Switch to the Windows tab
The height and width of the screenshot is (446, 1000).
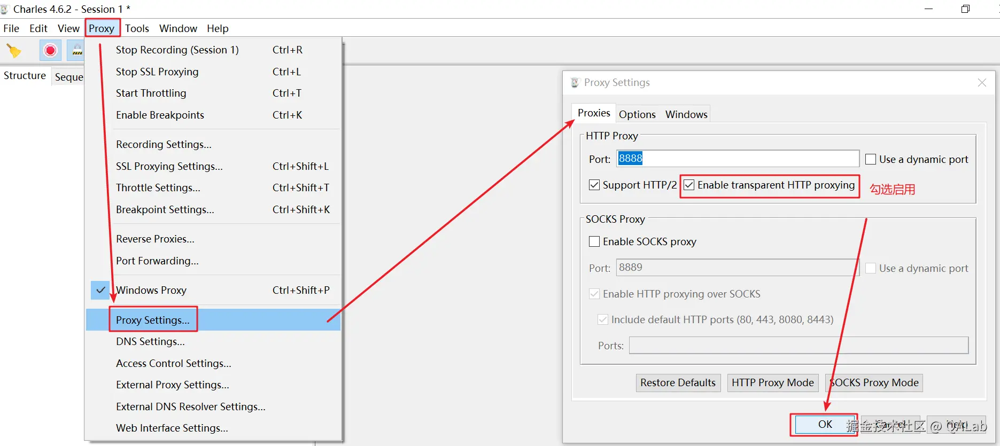686,114
